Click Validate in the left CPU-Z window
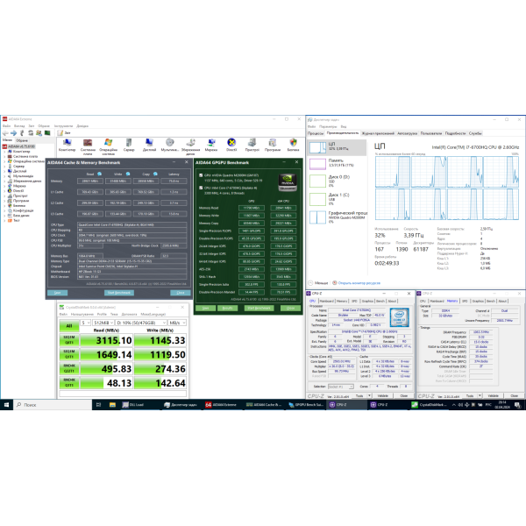Screen dimensions: 526x526 click(x=383, y=396)
